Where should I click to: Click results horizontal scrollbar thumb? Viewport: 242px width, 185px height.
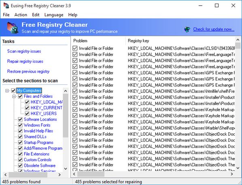coord(91,174)
